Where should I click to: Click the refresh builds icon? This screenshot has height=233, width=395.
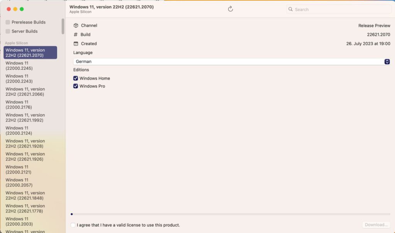(x=230, y=9)
